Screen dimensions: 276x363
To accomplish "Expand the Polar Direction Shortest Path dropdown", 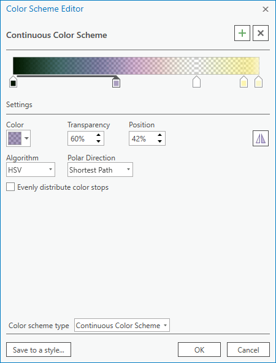I will [100, 170].
